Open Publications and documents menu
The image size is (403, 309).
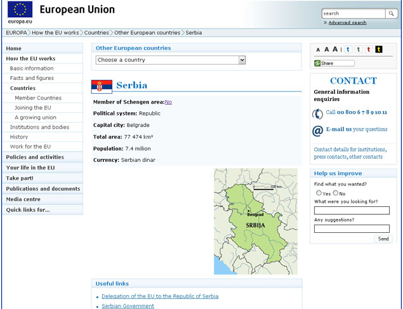click(x=43, y=189)
